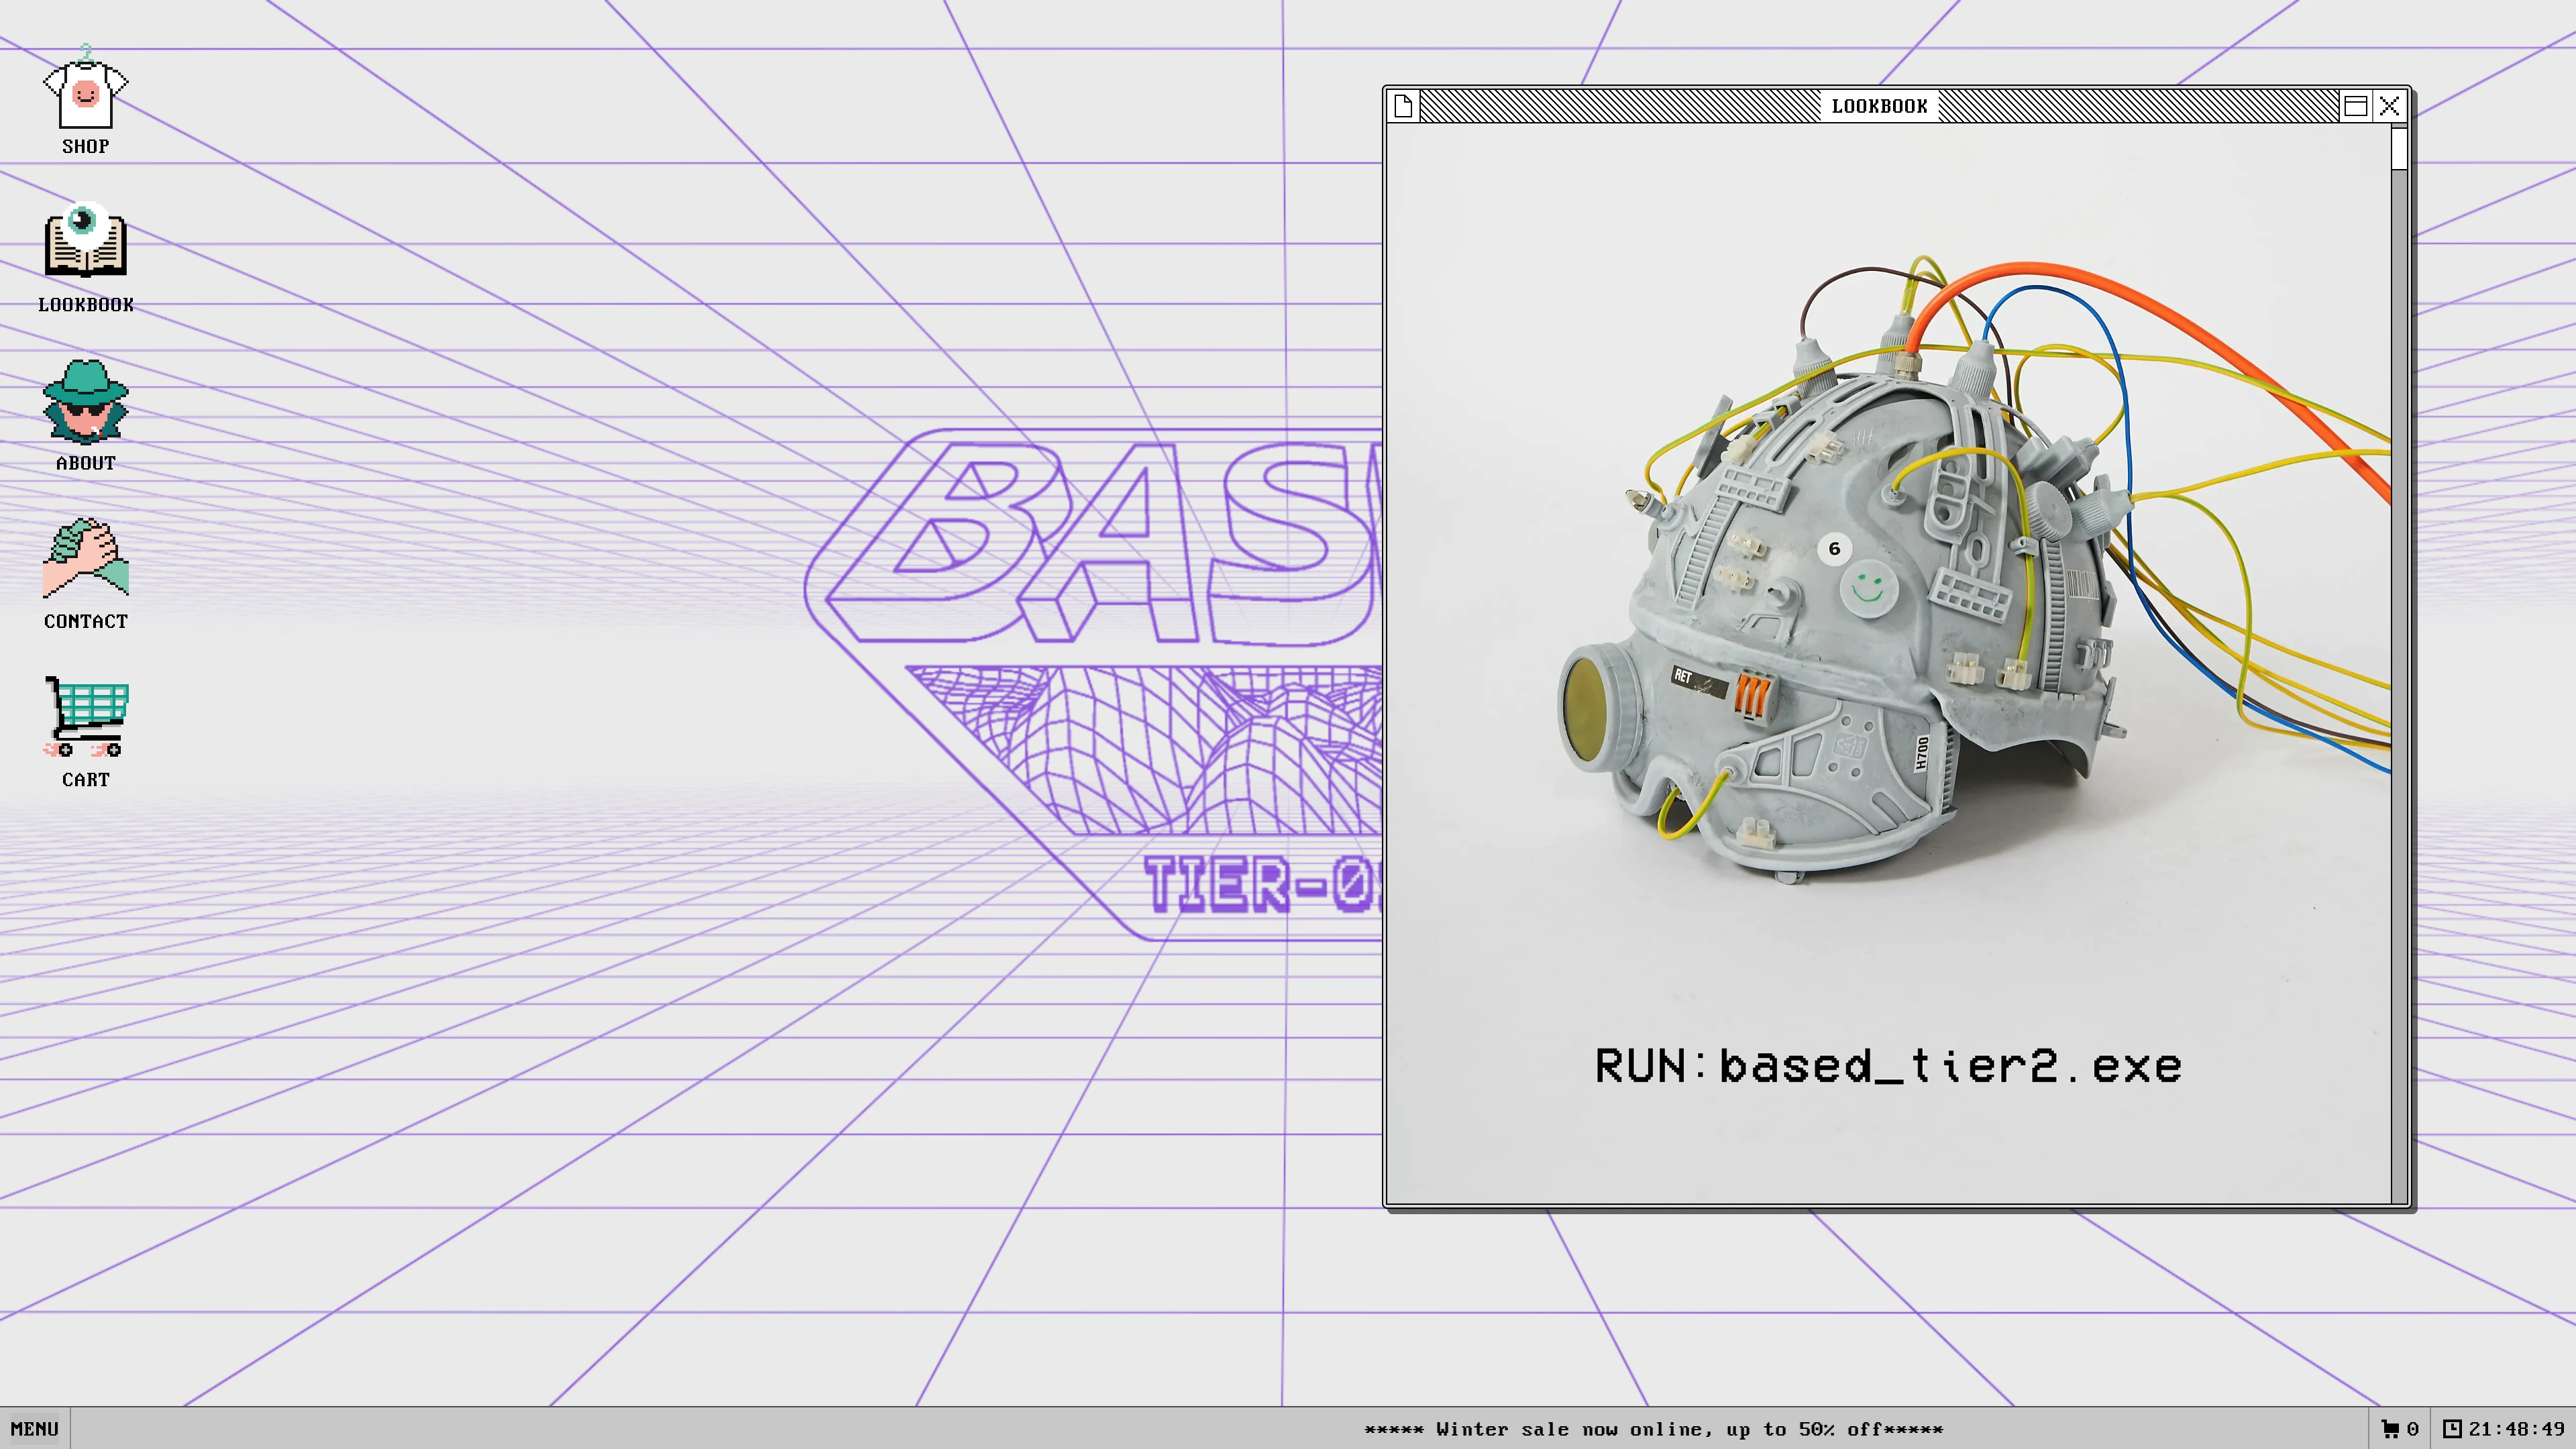
Task: Click the MENU button in taskbar
Action: tap(35, 1429)
